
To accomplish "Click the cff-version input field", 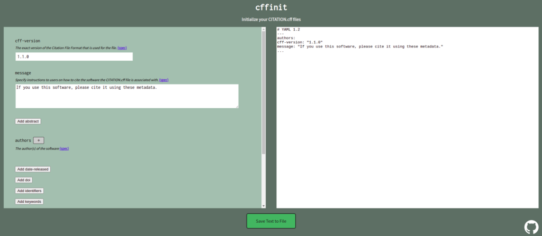I will [x=74, y=56].
